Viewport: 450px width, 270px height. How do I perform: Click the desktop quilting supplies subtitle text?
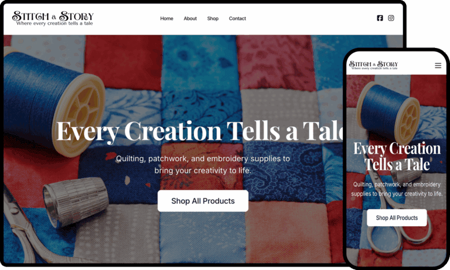(x=203, y=165)
